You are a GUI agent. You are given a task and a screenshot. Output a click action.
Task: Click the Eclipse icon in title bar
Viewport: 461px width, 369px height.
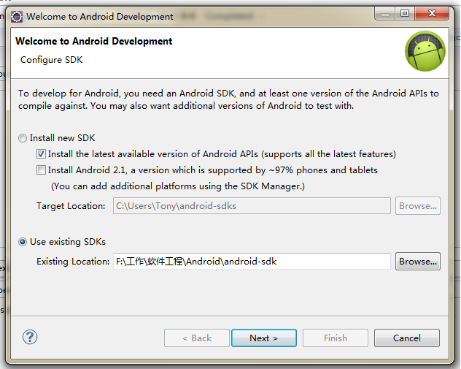point(17,17)
